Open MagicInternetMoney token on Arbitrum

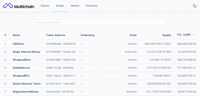pyautogui.click(x=100, y=92)
